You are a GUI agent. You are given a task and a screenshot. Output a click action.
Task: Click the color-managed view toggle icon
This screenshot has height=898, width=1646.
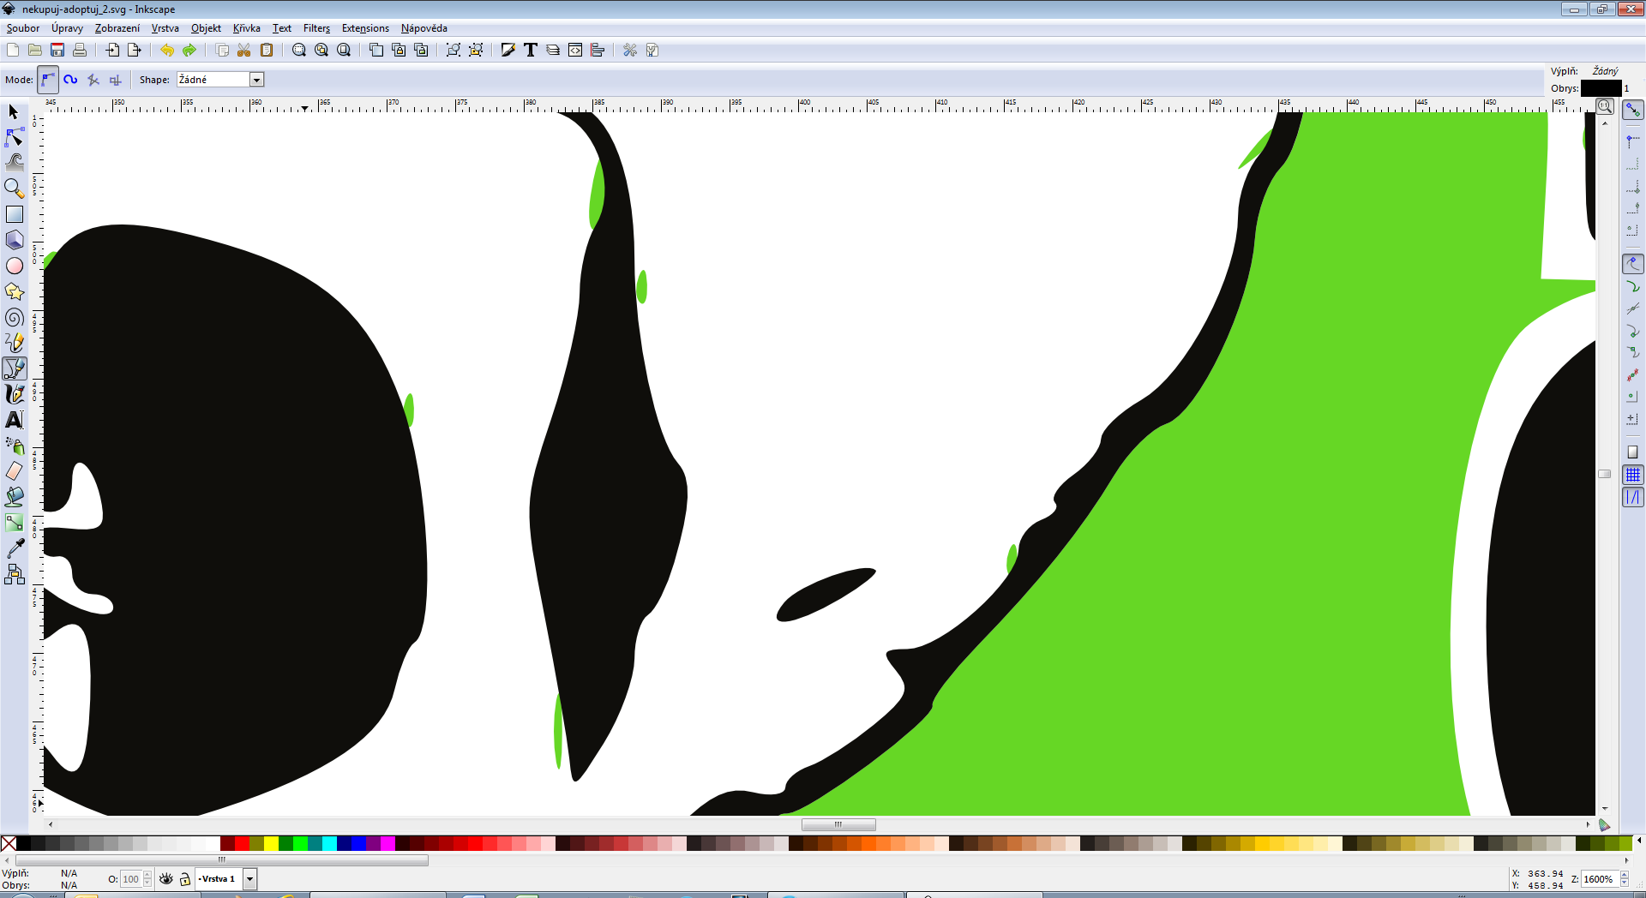coord(1604,824)
